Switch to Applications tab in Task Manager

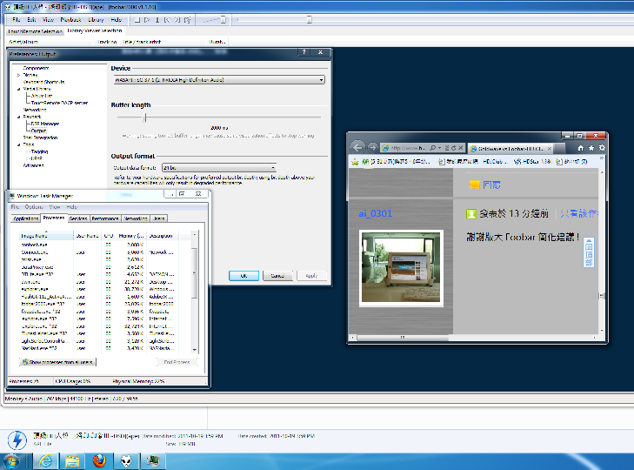coord(26,218)
